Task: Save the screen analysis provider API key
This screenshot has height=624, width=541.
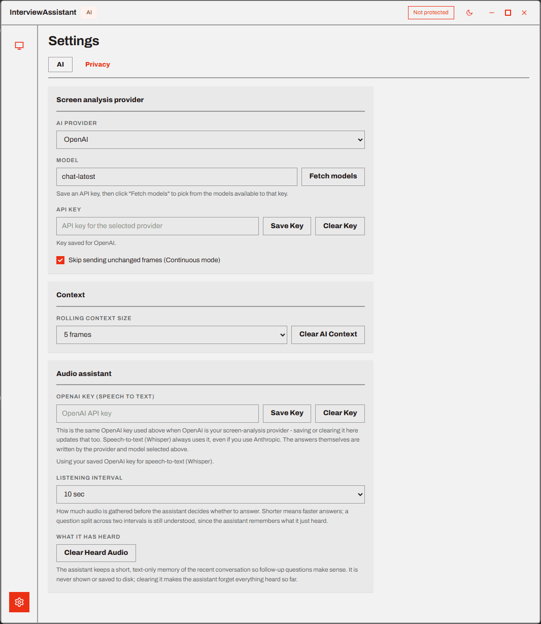Action: pyautogui.click(x=287, y=226)
